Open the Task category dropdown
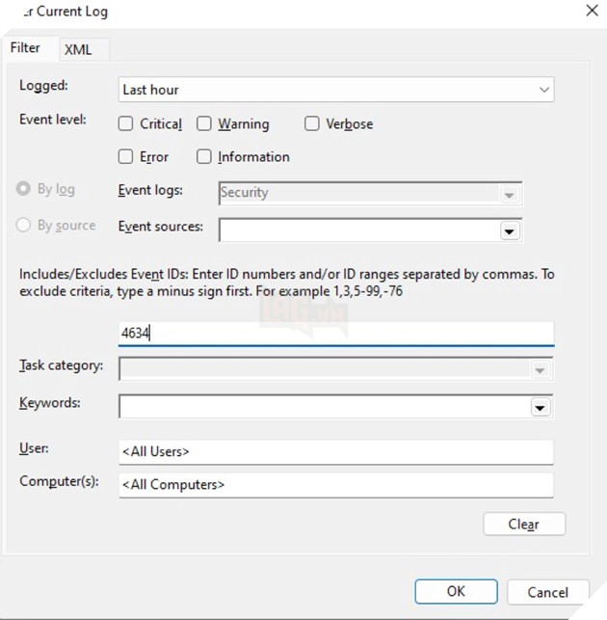 540,370
